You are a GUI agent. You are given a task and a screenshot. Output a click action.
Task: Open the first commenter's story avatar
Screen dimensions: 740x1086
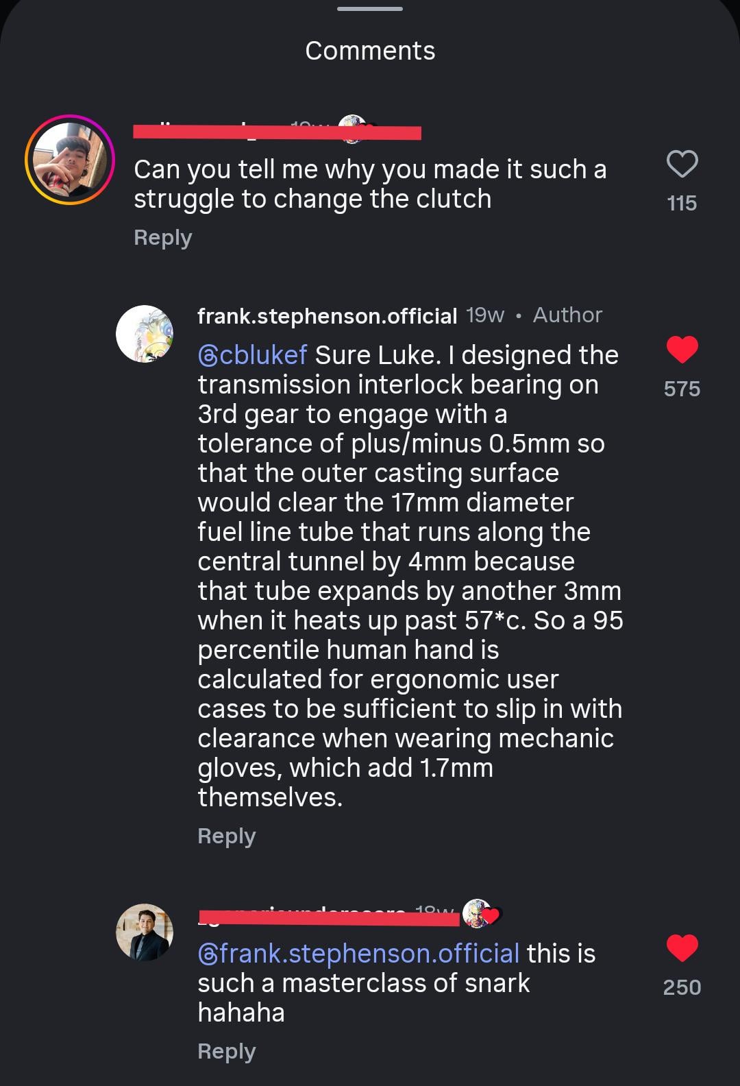tap(70, 160)
